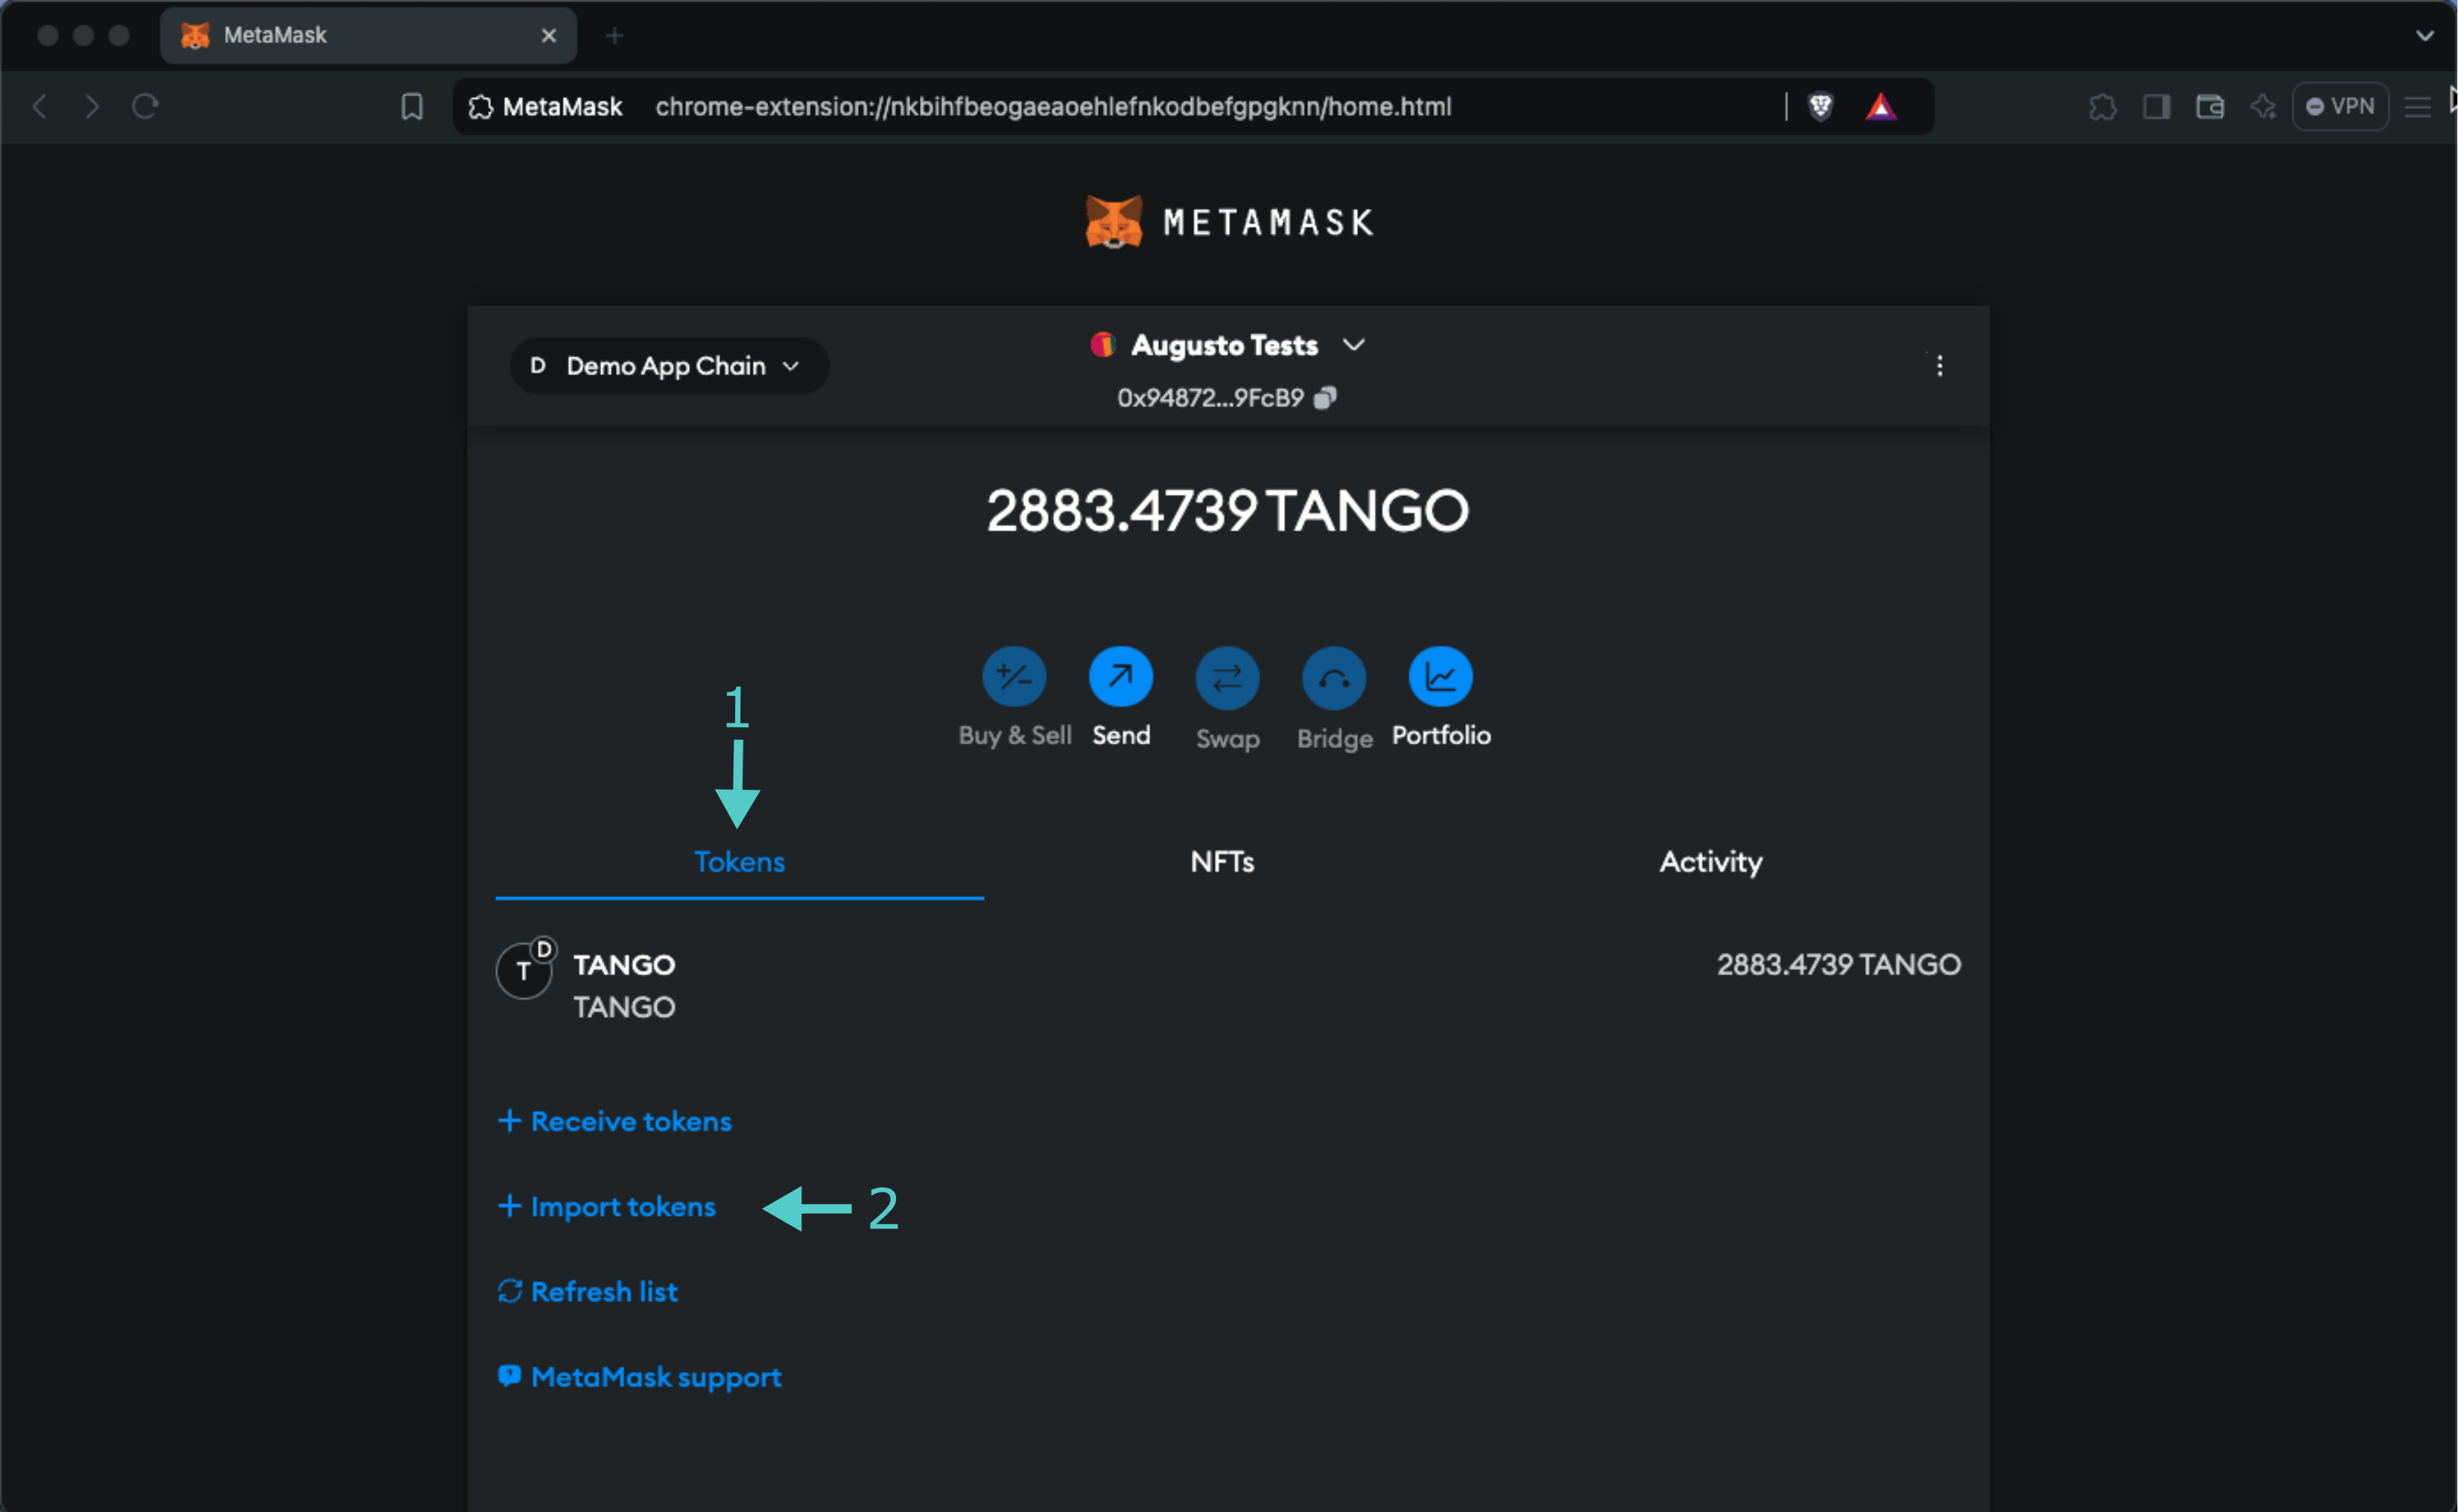Open the TANGO token row

[1228, 984]
